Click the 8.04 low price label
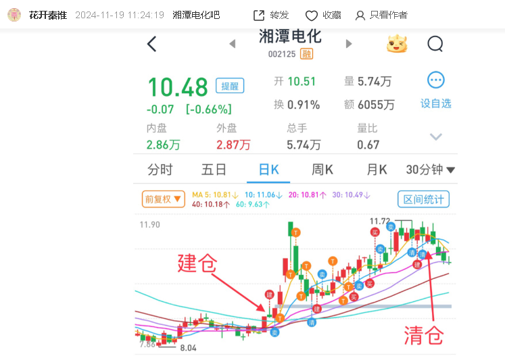Screen dimensions: 505x356 tap(188, 348)
